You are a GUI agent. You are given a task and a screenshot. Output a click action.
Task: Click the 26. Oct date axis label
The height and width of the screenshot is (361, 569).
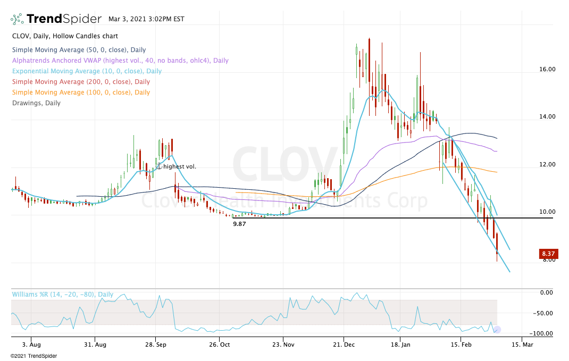click(219, 345)
